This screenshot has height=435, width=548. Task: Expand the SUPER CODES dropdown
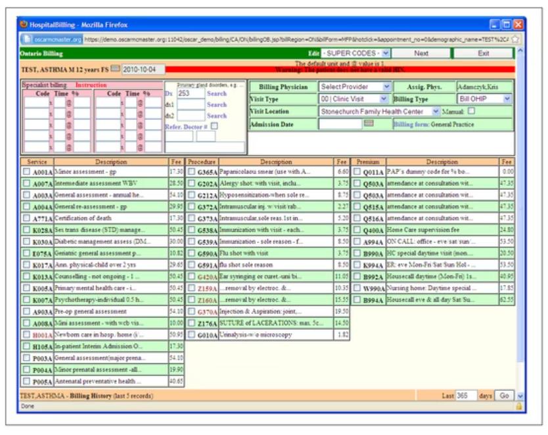click(355, 53)
